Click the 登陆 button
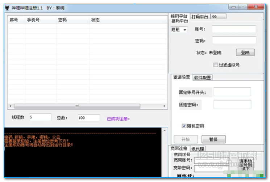The width and height of the screenshot is (270, 182). [x=245, y=52]
